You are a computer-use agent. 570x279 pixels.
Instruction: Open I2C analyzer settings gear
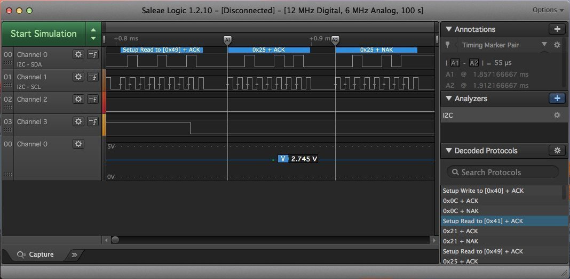coord(557,115)
